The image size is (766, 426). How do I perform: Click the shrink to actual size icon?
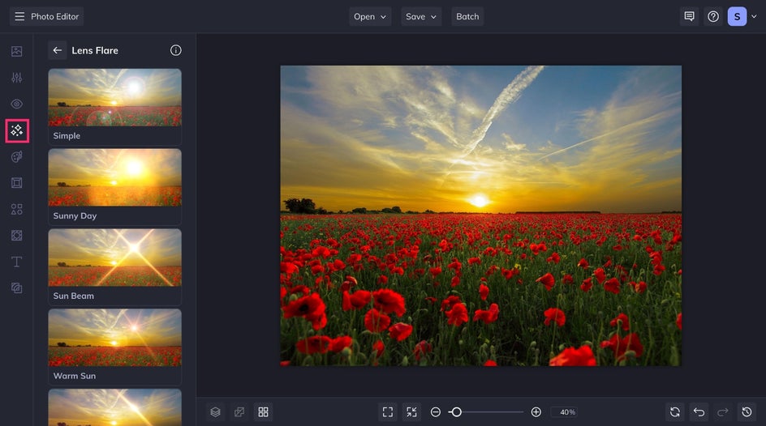[412, 412]
